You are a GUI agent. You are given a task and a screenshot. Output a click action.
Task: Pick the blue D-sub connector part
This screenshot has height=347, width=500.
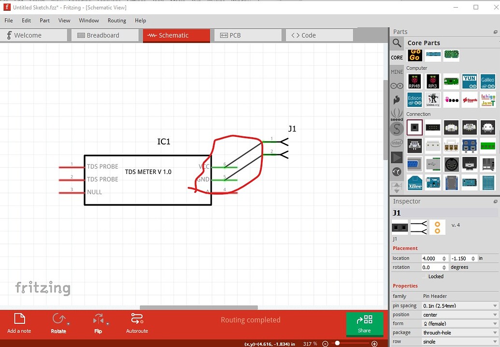click(414, 164)
